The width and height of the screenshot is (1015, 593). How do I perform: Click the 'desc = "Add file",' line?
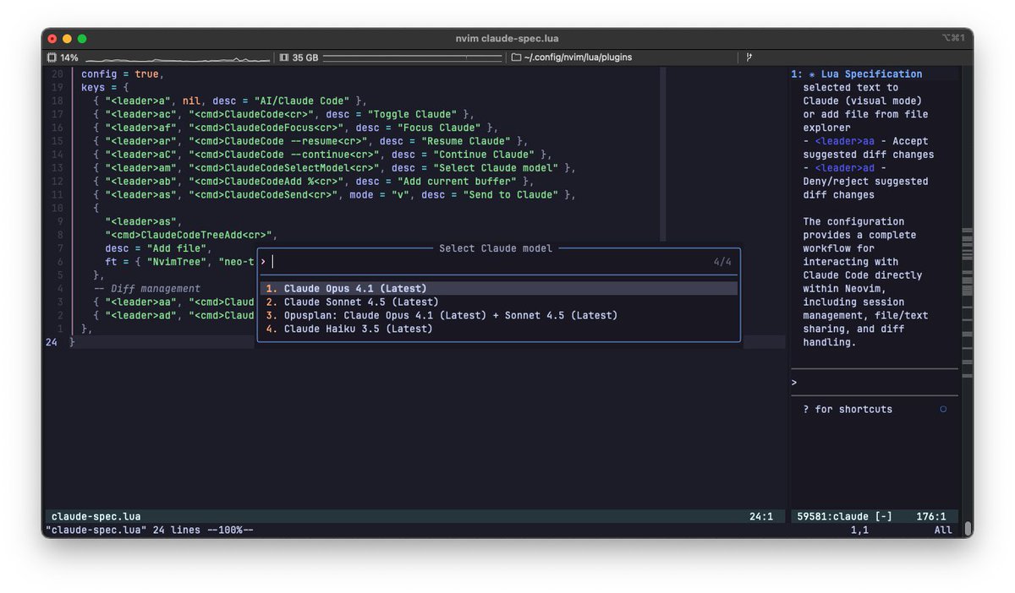coord(157,248)
